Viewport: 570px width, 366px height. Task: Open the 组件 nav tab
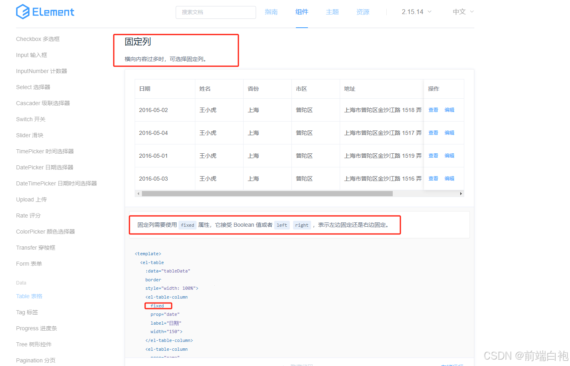[x=302, y=12]
